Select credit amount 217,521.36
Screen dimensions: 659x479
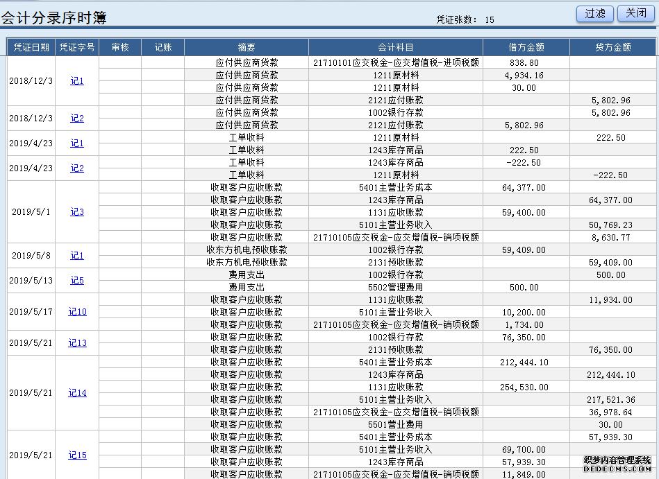tap(612, 399)
